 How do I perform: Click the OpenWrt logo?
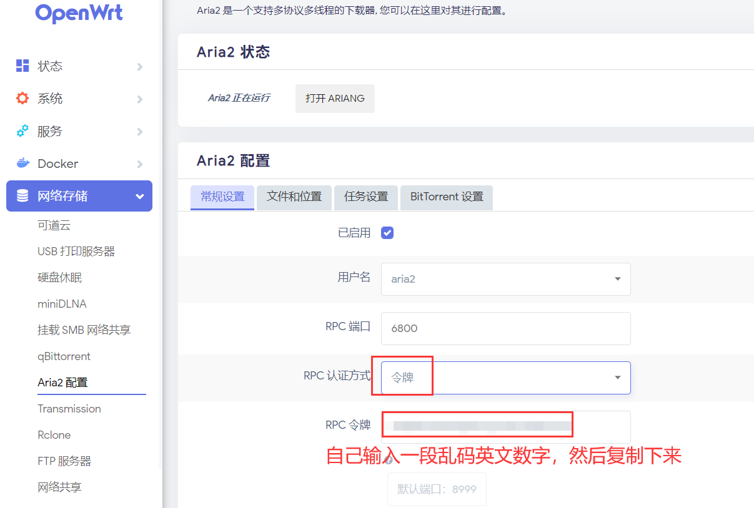(79, 12)
